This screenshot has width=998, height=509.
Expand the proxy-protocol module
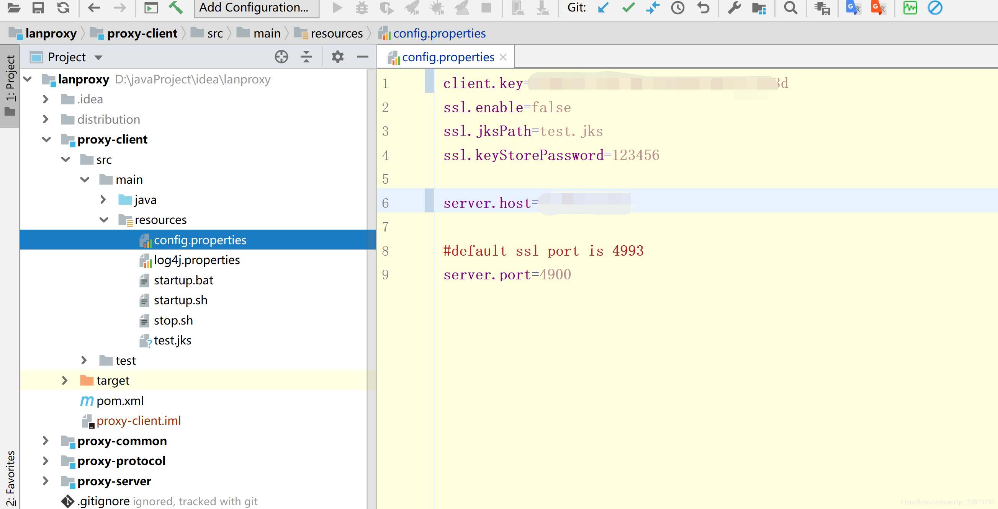(46, 461)
